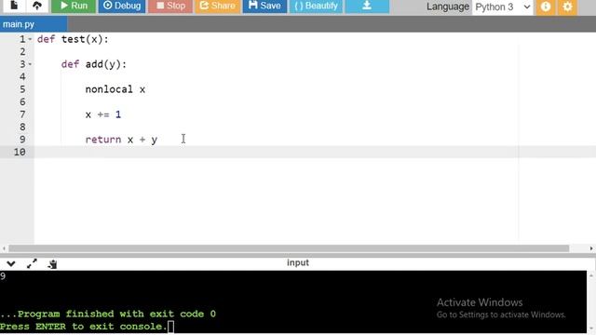Place cursor on 'x += 1' line
The image size is (596, 335).
(103, 114)
